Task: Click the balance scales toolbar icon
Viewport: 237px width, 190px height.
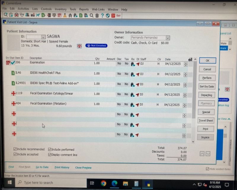Action: pyautogui.click(x=54, y=15)
